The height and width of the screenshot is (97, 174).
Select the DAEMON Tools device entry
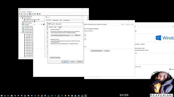29,37
